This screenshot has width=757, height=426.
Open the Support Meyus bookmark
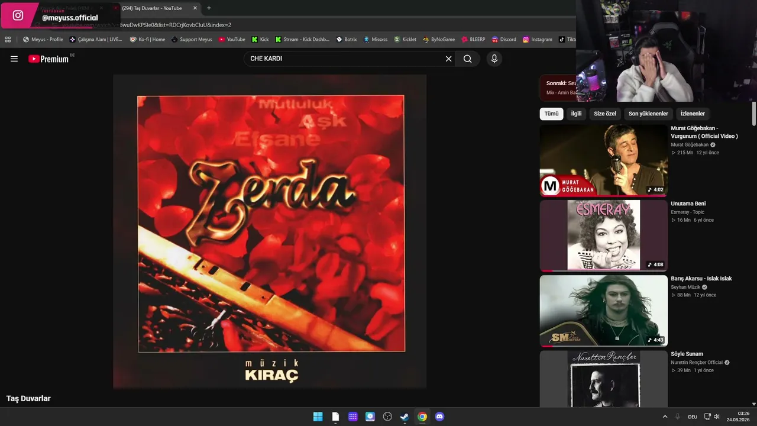click(192, 40)
